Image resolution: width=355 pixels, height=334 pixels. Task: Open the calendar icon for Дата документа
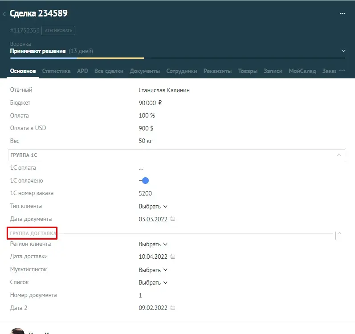(173, 219)
